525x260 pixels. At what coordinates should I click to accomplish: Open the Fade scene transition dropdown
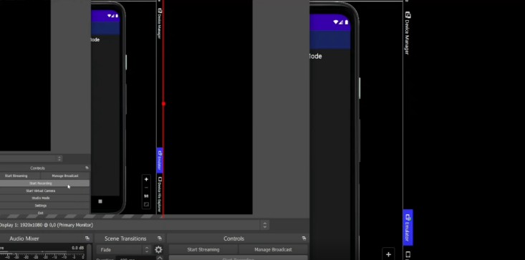coord(124,250)
